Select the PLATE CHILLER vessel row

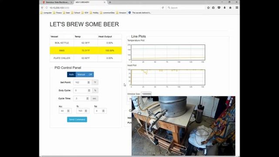(x=86, y=58)
